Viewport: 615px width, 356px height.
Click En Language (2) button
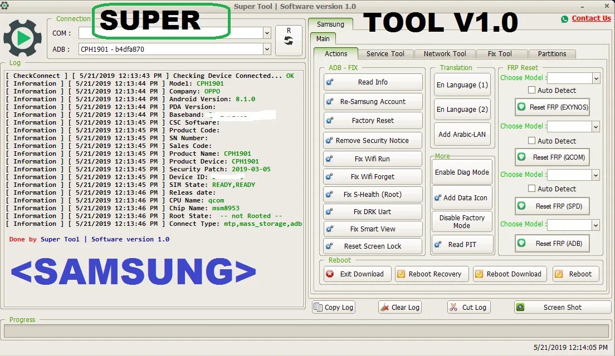coord(462,109)
